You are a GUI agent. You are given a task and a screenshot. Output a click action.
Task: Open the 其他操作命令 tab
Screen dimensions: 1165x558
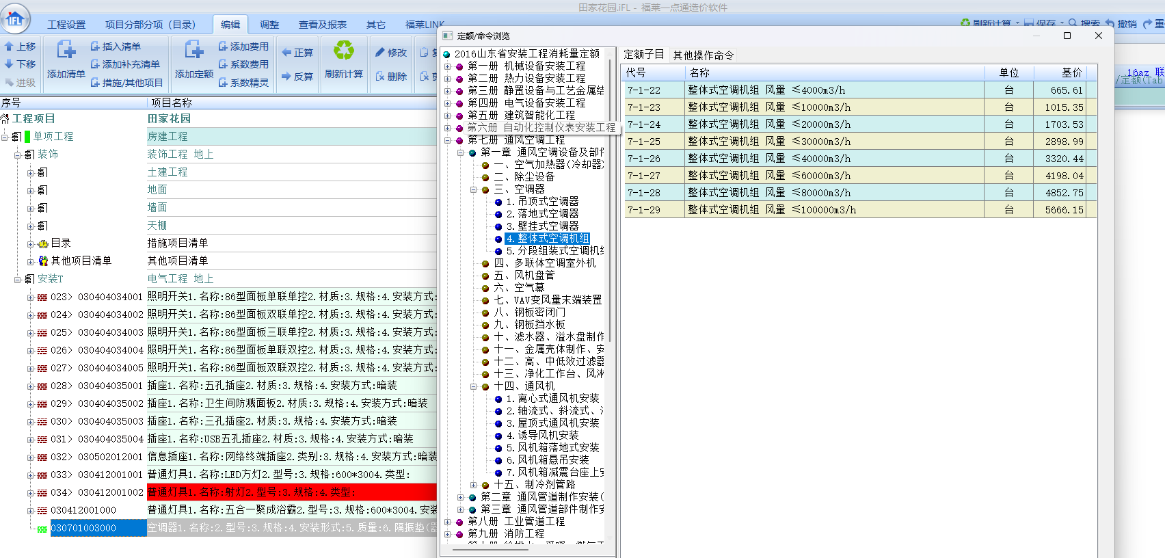[703, 55]
